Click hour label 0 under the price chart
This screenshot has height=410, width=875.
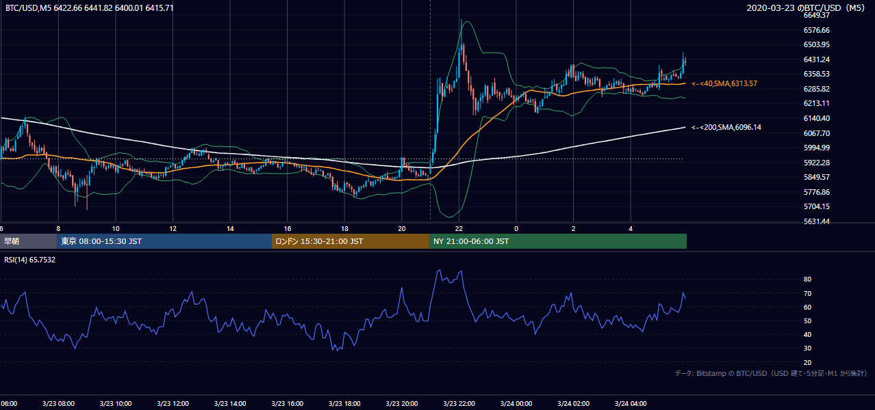(x=516, y=228)
